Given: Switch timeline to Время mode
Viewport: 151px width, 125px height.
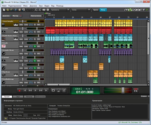Looking at the screenshot, I should tap(95, 10).
